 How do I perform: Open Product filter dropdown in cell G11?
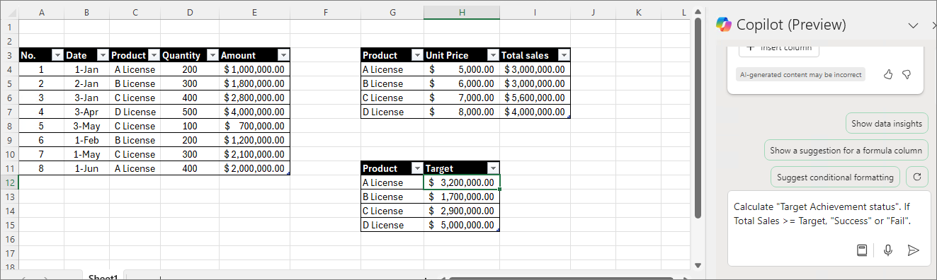coord(417,168)
